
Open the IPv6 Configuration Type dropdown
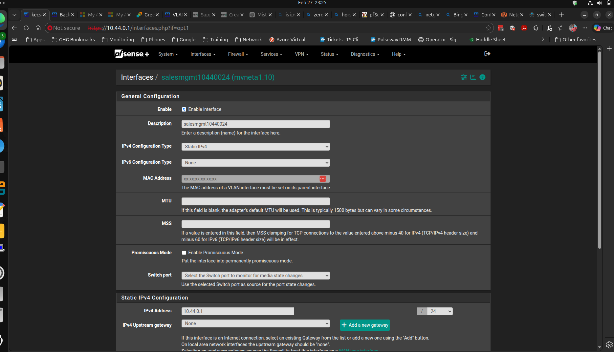255,163
